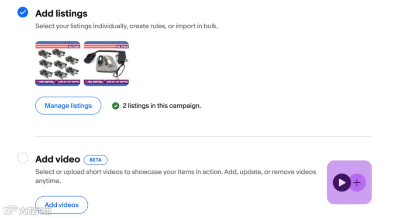Click the 'Select or upload short videos' description

click(176, 176)
